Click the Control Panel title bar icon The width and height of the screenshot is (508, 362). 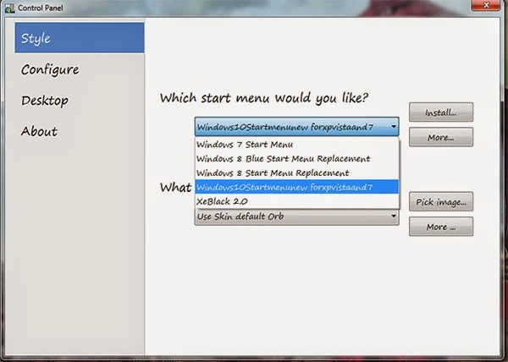click(x=9, y=8)
